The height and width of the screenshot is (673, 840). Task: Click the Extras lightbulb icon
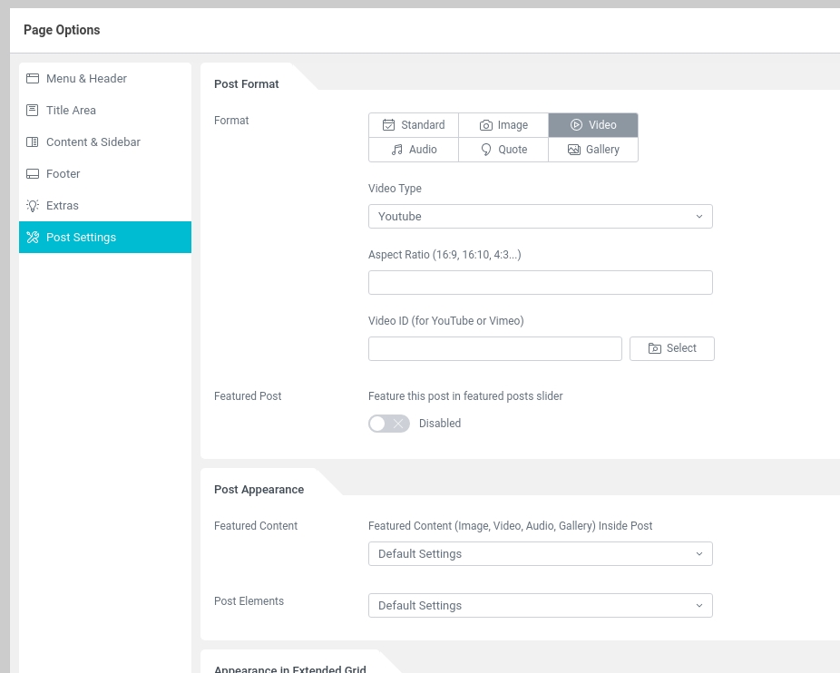(x=33, y=206)
